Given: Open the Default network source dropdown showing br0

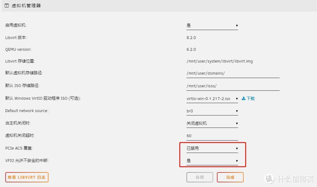Looking at the screenshot, I should [212, 111].
